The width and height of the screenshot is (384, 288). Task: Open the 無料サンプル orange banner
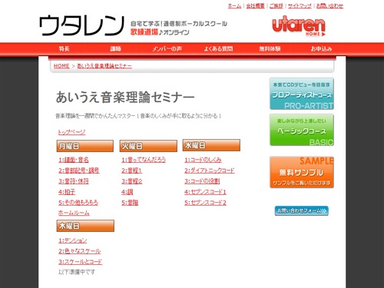(302, 172)
